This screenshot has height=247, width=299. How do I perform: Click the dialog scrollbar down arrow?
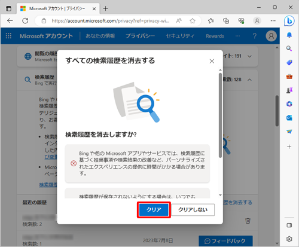pyautogui.click(x=220, y=195)
